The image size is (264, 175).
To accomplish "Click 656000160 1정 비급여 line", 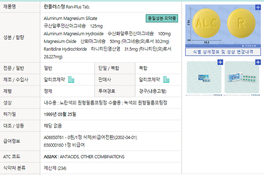I will [64, 145].
